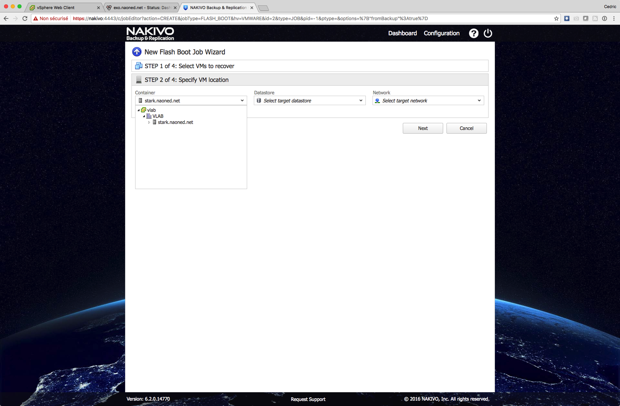Screen dimensions: 620x406
Task: Open the Dashboard menu
Action: [x=402, y=33]
